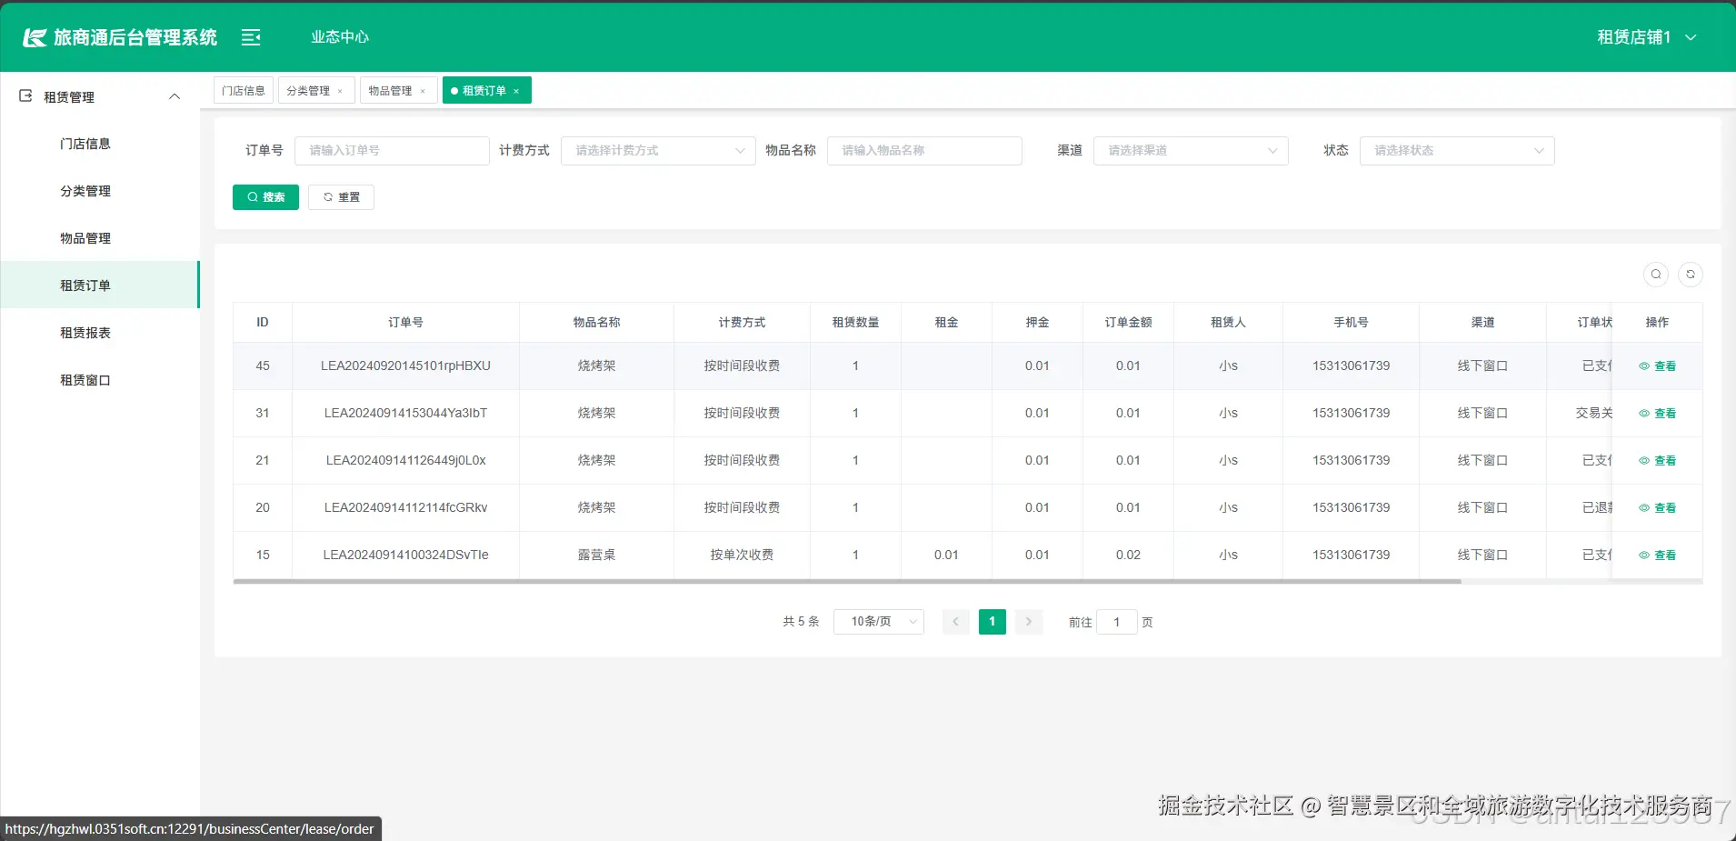The width and height of the screenshot is (1736, 841).
Task: Open the 渠道 dropdown
Action: (1191, 151)
